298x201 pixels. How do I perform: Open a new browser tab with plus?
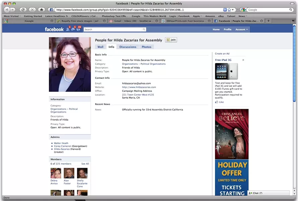268,21
